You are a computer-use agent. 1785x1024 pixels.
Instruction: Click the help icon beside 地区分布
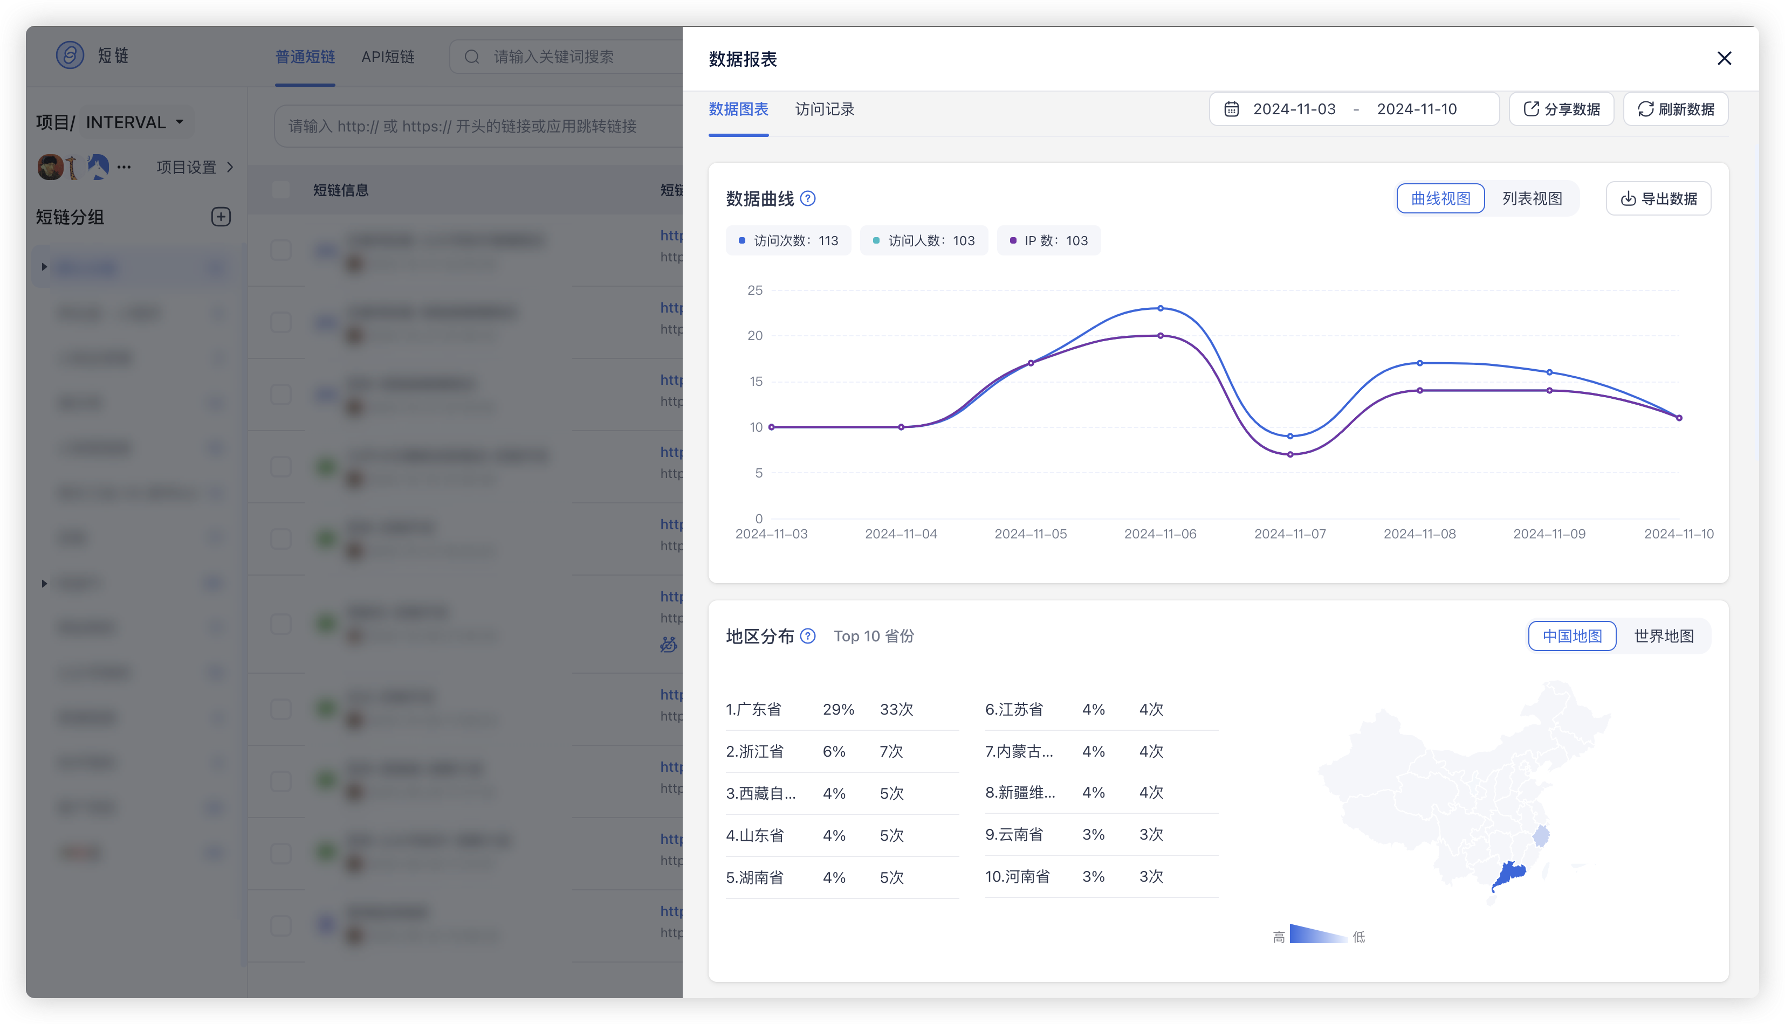808,636
